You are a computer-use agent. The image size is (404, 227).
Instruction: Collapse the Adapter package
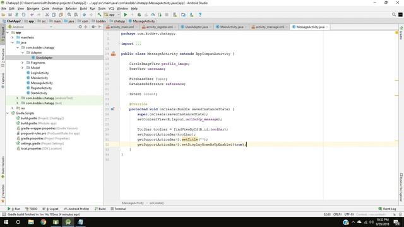(23, 52)
